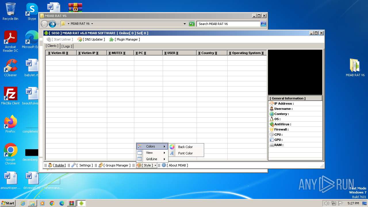Click the M0AB android taskbar icon
368x207 pixels.
click(81, 203)
